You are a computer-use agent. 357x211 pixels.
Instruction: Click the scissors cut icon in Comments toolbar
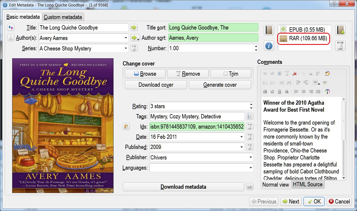(311, 74)
